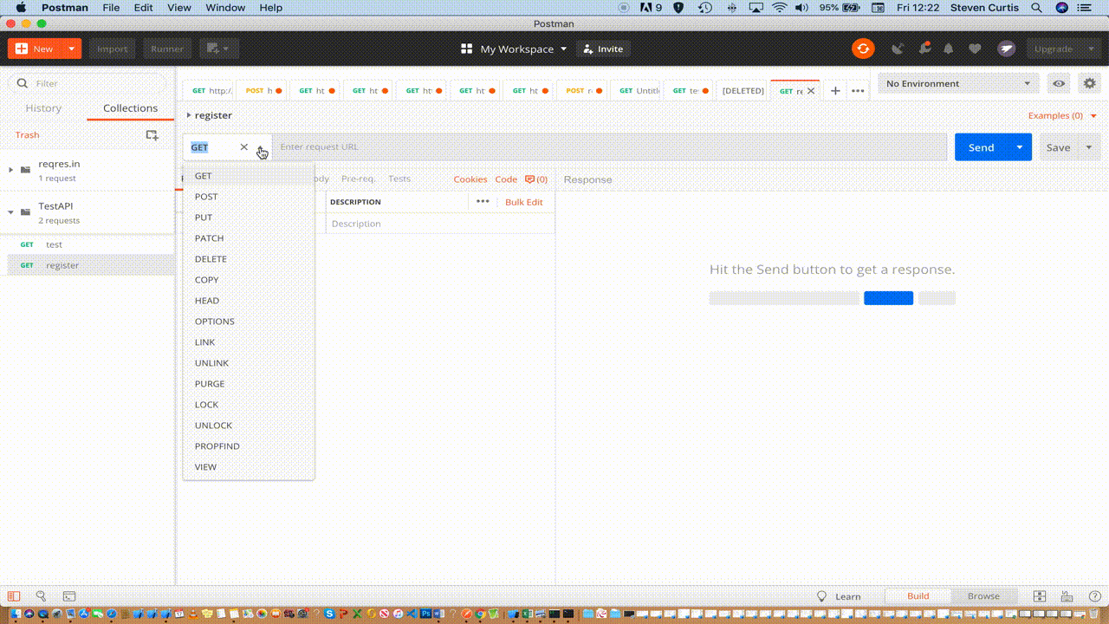The width and height of the screenshot is (1109, 624).
Task: Click the Send button
Action: coord(981,147)
